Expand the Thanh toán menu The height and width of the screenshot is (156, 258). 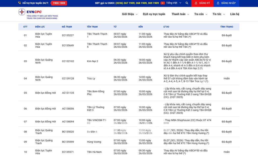[x=180, y=14]
